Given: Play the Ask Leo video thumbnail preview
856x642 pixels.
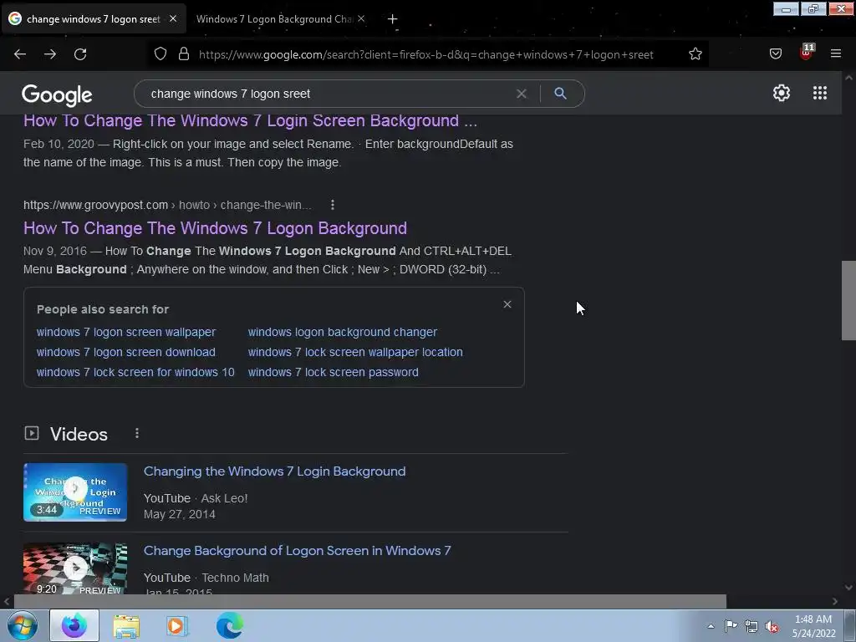Looking at the screenshot, I should (x=75, y=492).
